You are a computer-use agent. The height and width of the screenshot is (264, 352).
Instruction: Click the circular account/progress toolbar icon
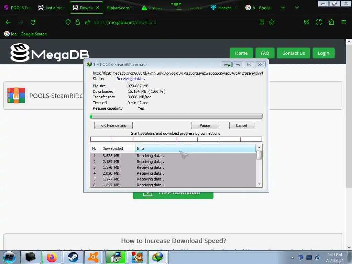tap(319, 22)
